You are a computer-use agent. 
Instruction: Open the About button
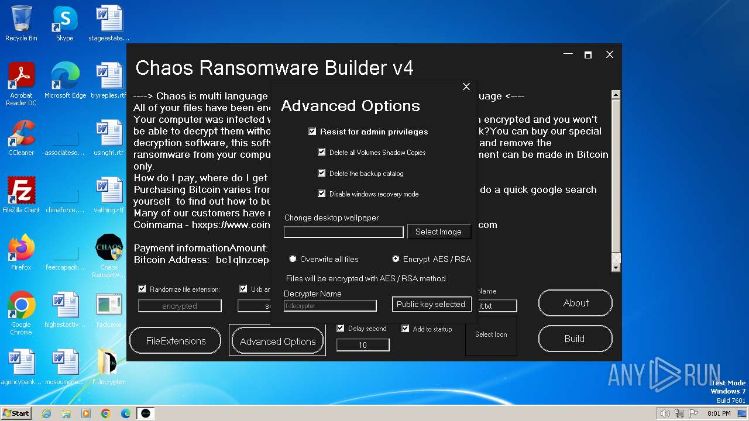(575, 303)
